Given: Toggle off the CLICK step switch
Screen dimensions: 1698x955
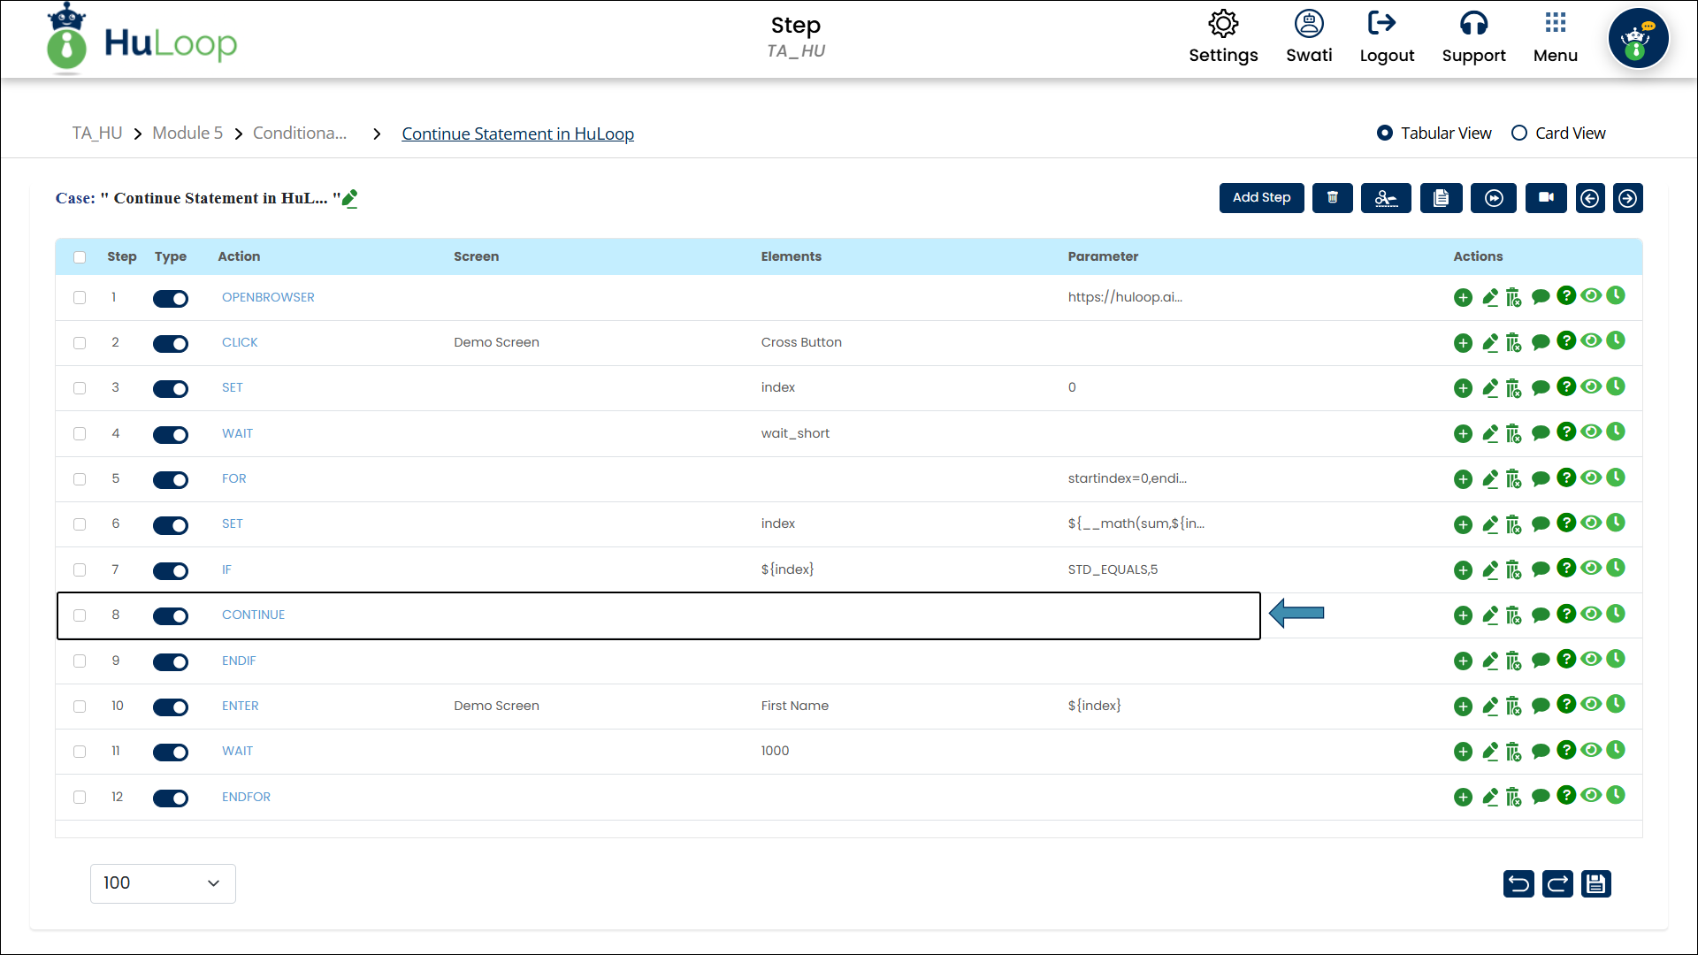Looking at the screenshot, I should pos(171,343).
